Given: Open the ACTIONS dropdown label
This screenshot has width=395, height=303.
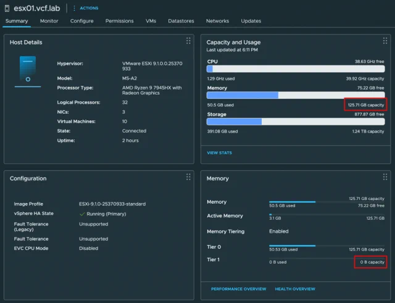Looking at the screenshot, I should pyautogui.click(x=89, y=8).
